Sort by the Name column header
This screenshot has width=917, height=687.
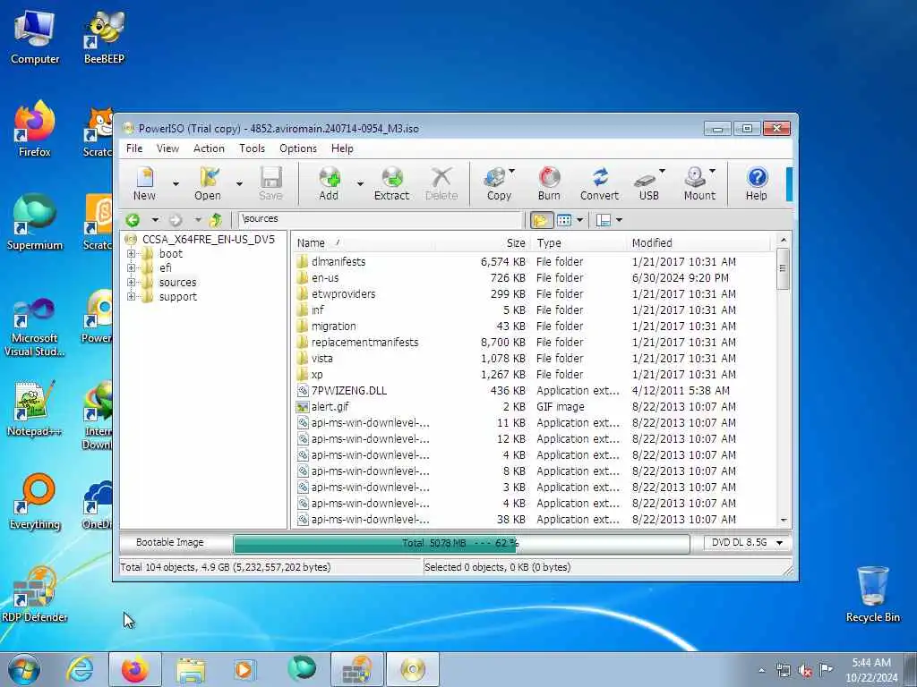363,243
